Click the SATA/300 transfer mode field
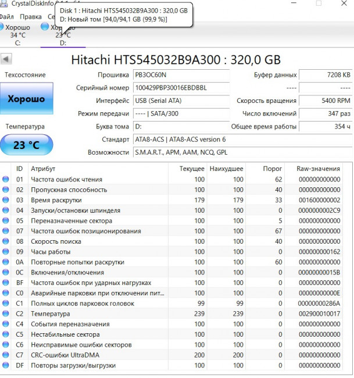Screen dimensions: 354x378 (x=181, y=113)
